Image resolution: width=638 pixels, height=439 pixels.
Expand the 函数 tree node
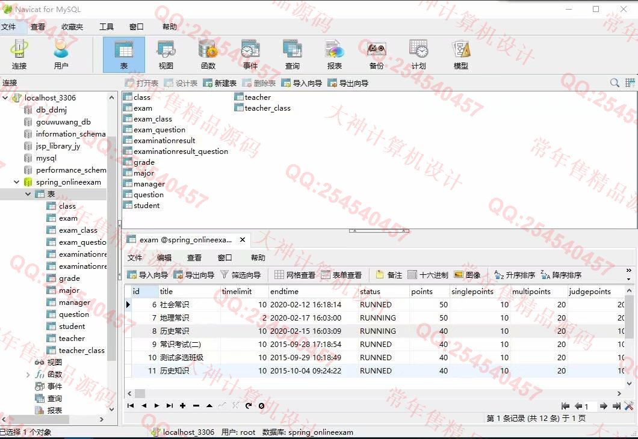(28, 375)
